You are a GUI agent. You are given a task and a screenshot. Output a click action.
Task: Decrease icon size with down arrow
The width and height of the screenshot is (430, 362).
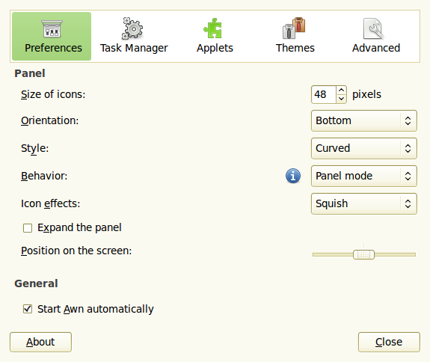(341, 99)
